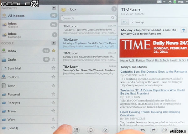Tap the battery icon in status bar

point(175,2)
